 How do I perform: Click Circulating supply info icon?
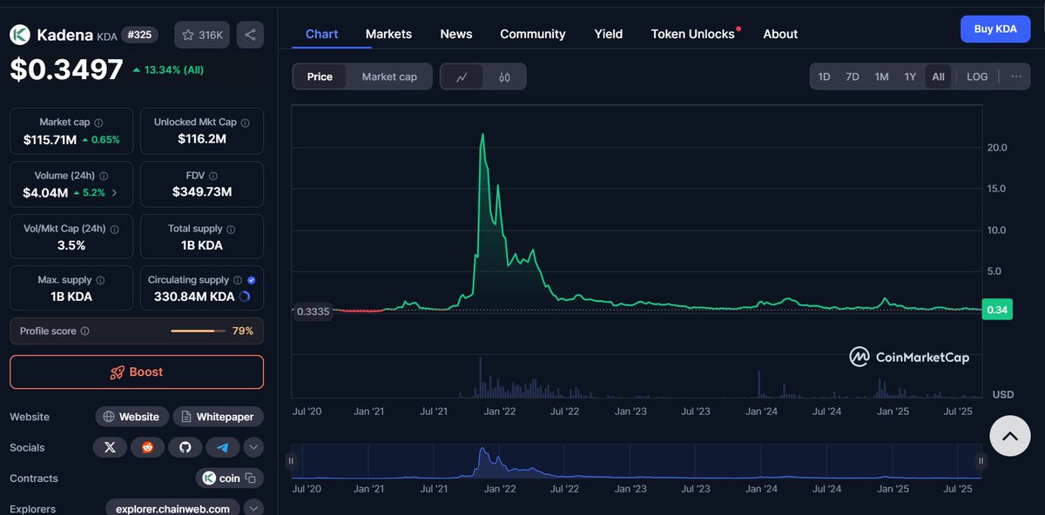click(238, 280)
